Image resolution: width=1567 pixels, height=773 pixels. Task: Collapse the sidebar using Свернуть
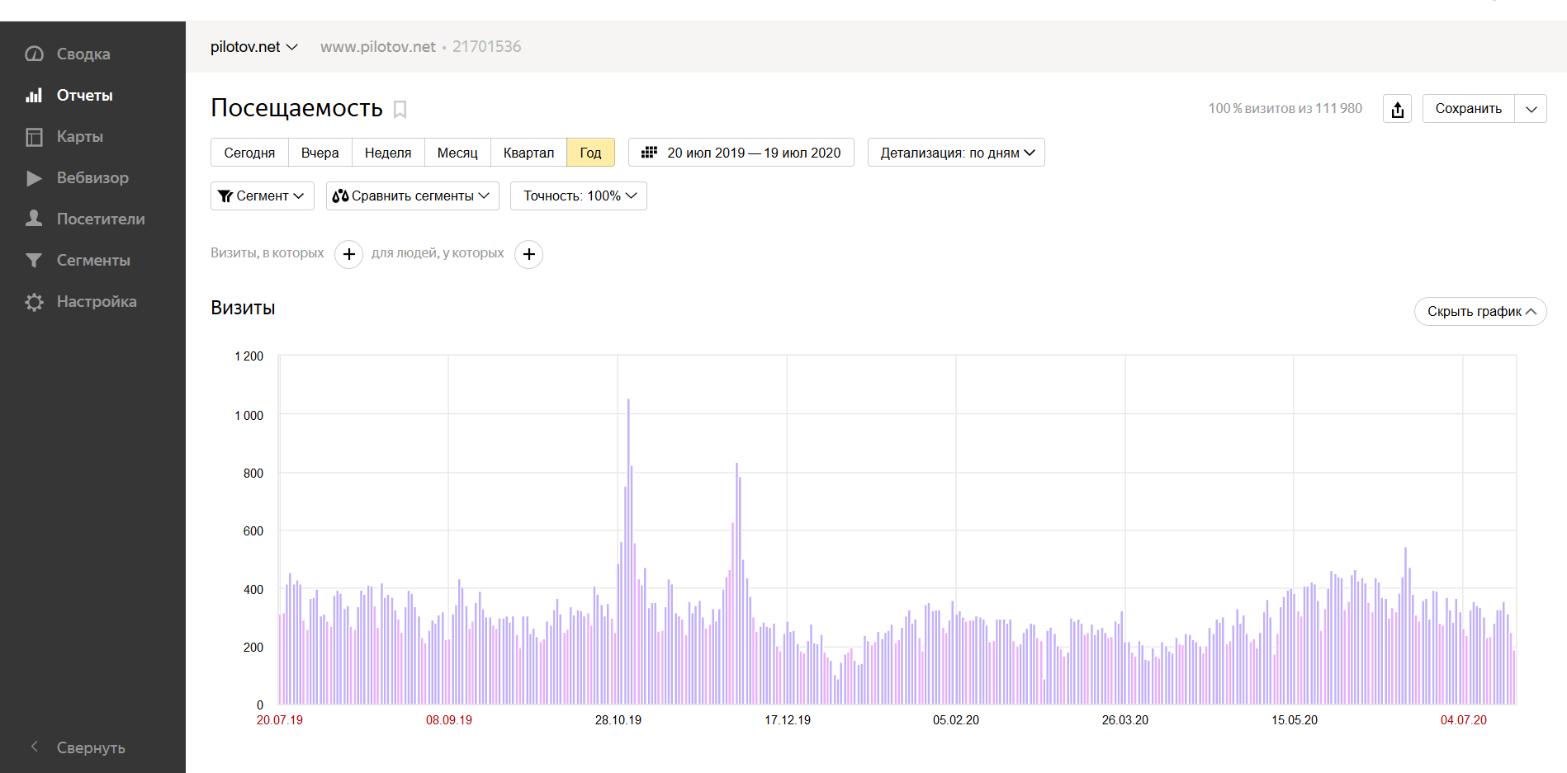click(90, 747)
